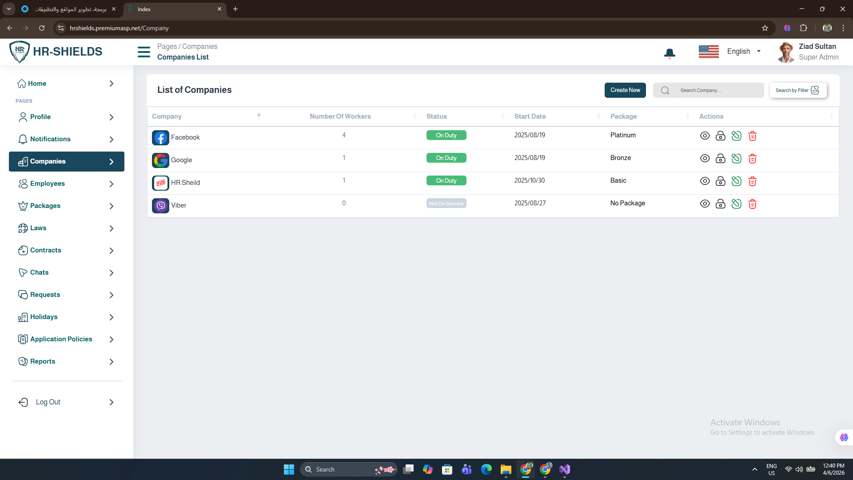This screenshot has width=853, height=480.
Task: Click the lock icon for Google row
Action: coord(720,159)
